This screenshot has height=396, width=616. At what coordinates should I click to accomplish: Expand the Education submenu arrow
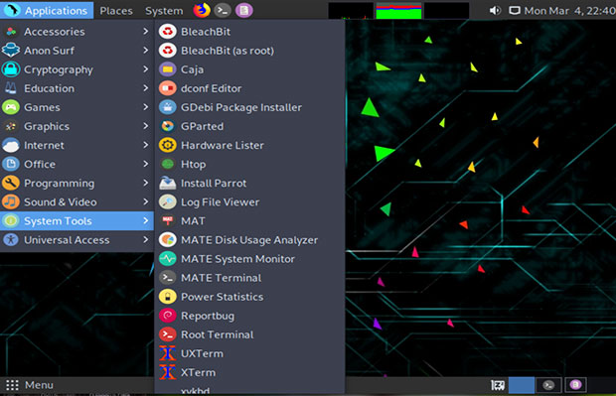coord(145,88)
